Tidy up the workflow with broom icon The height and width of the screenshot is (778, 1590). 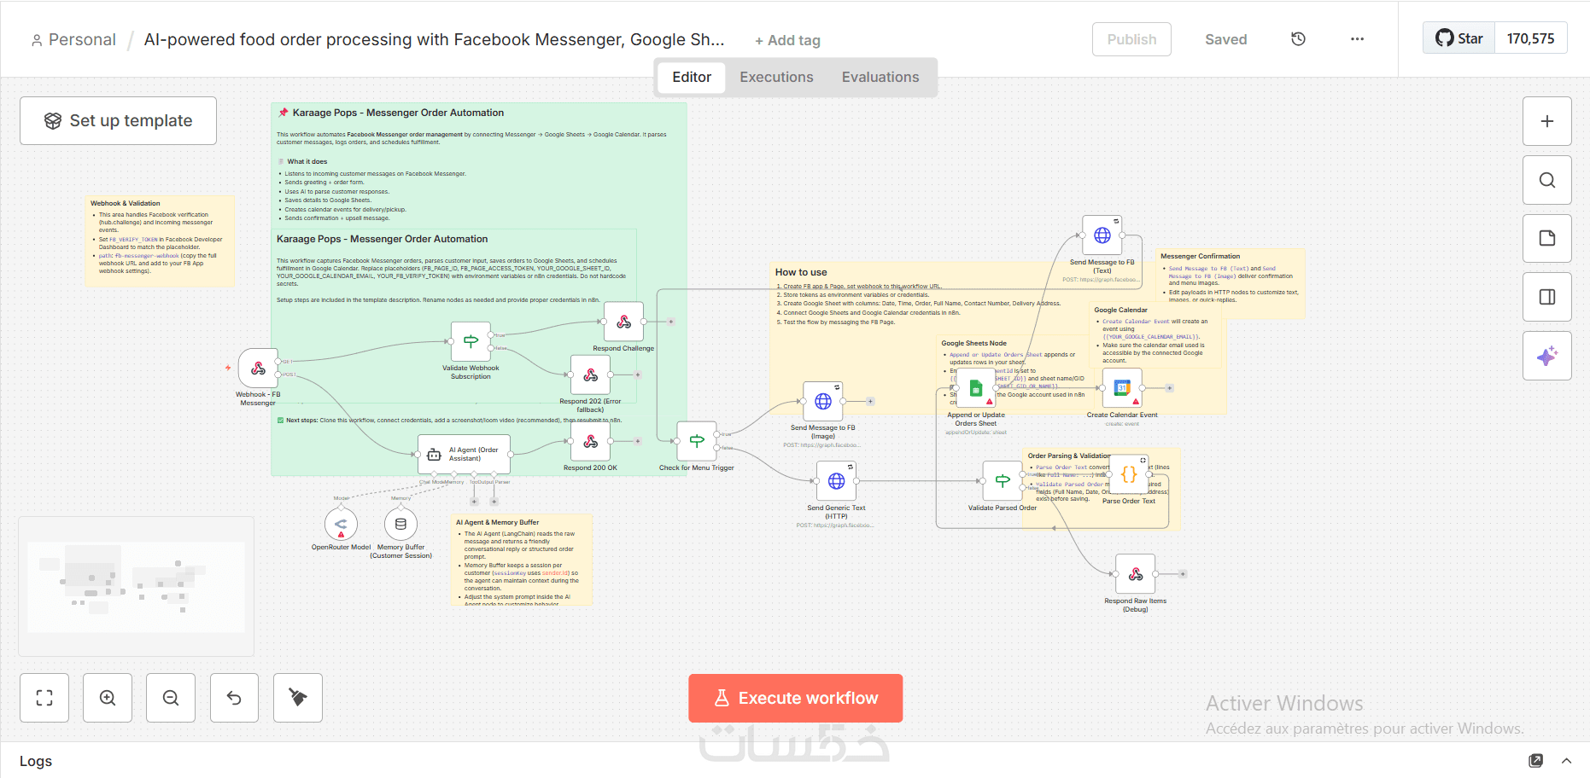[x=298, y=698]
